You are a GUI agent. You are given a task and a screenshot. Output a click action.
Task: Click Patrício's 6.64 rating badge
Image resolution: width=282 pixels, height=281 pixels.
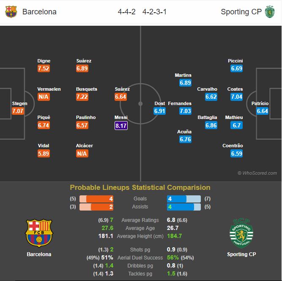click(x=263, y=111)
